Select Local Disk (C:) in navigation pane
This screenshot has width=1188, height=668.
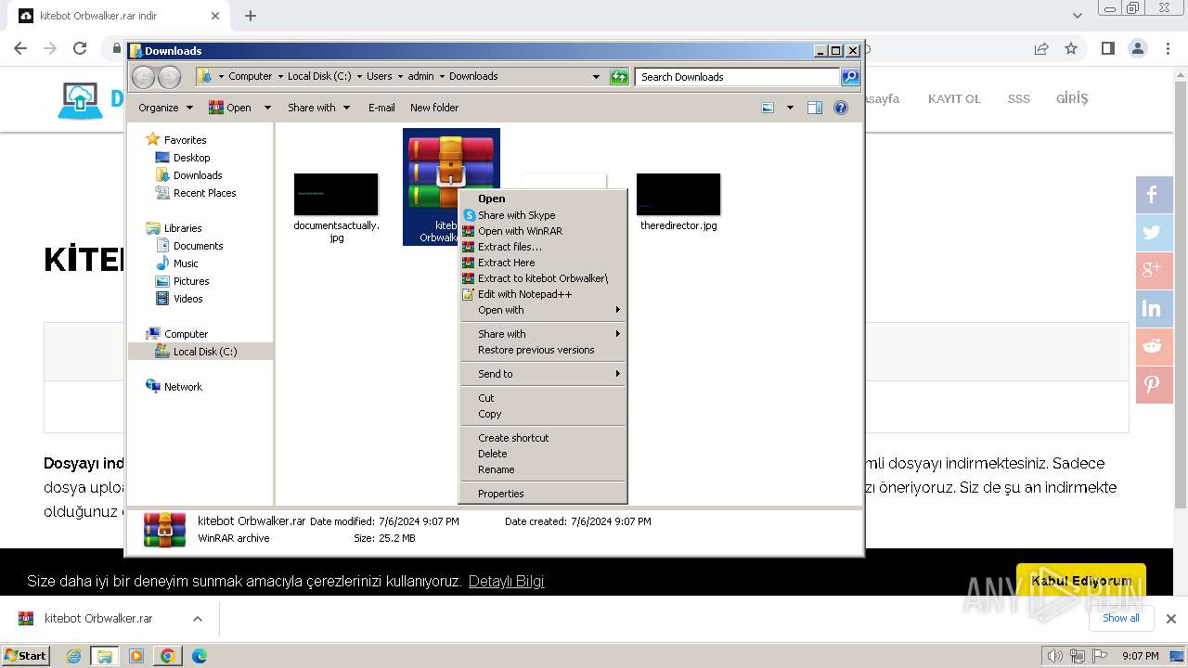coord(204,352)
